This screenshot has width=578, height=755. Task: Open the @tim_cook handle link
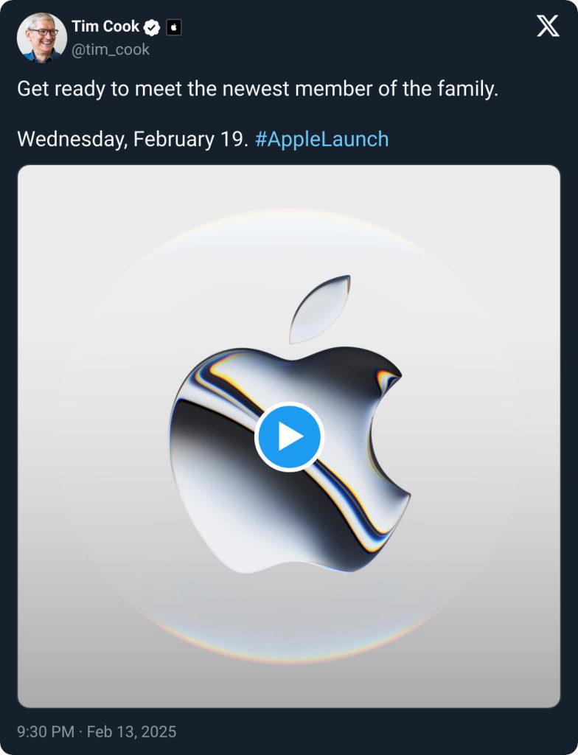pos(111,49)
